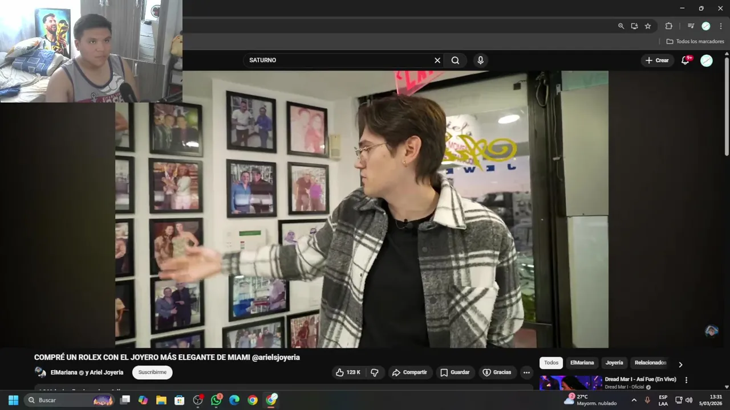Viewport: 730px width, 410px height.
Task: Open the first Chrome icon on taskbar
Action: pyautogui.click(x=253, y=400)
